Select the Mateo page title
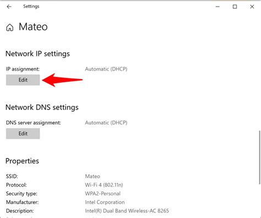261x218 pixels. pos(33,27)
